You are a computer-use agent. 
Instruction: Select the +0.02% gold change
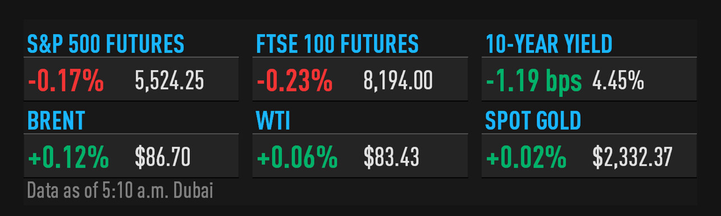pyautogui.click(x=526, y=159)
